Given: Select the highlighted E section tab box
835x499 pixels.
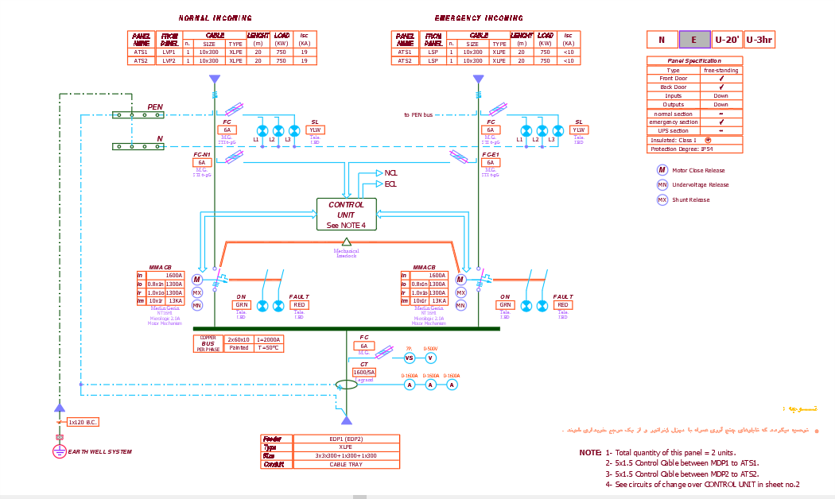Looking at the screenshot, I should click(x=694, y=40).
